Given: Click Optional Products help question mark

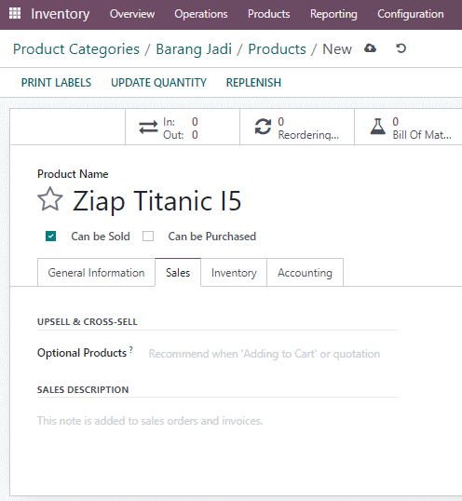Looking at the screenshot, I should [131, 349].
